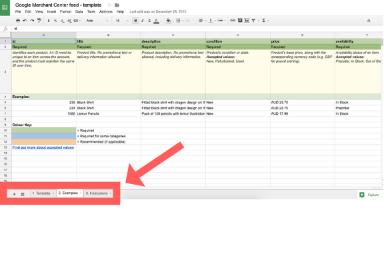Image resolution: width=384 pixels, height=256 pixels.
Task: Click the blue colour key cell
Action: pyautogui.click(x=44, y=136)
